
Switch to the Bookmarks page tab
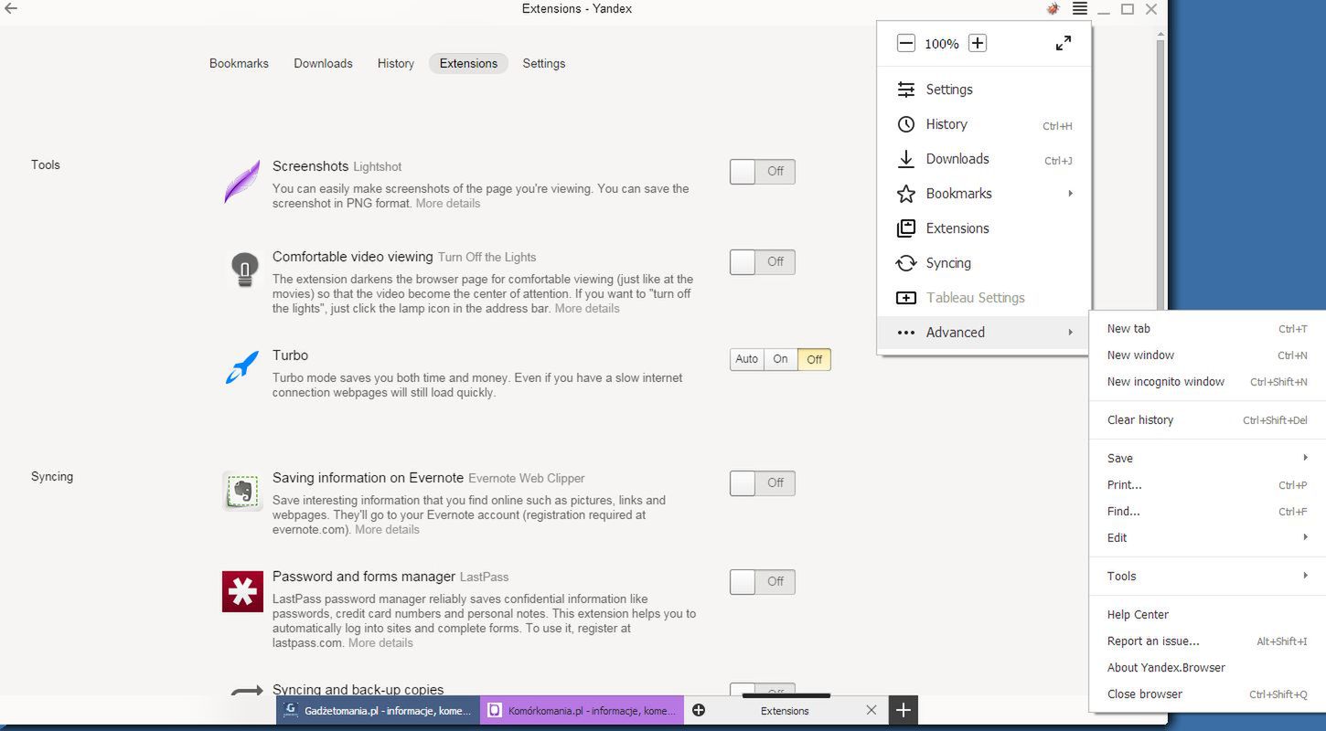point(239,63)
